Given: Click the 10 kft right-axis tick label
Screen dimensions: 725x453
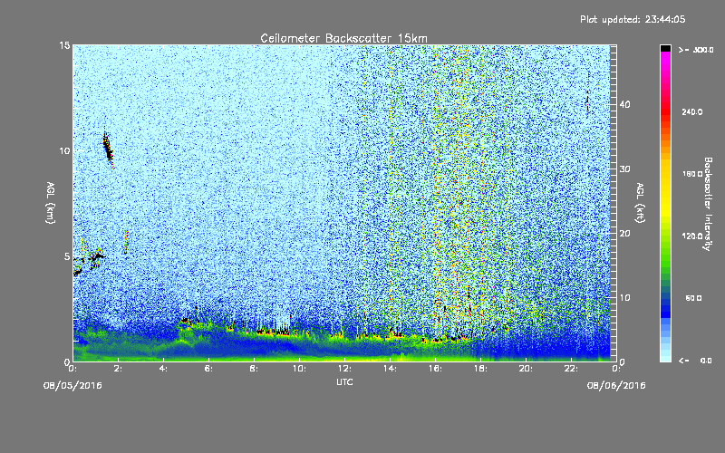Looking at the screenshot, I should [624, 298].
